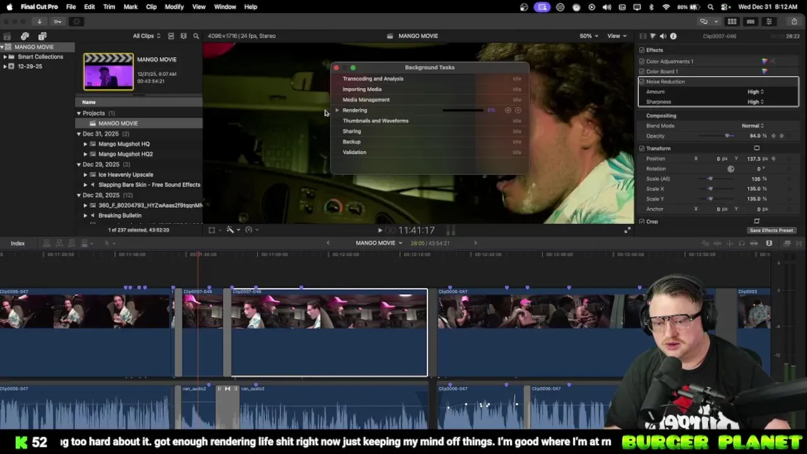The width and height of the screenshot is (807, 454).
Task: Open the audio inspector speaker icon
Action: click(x=663, y=36)
